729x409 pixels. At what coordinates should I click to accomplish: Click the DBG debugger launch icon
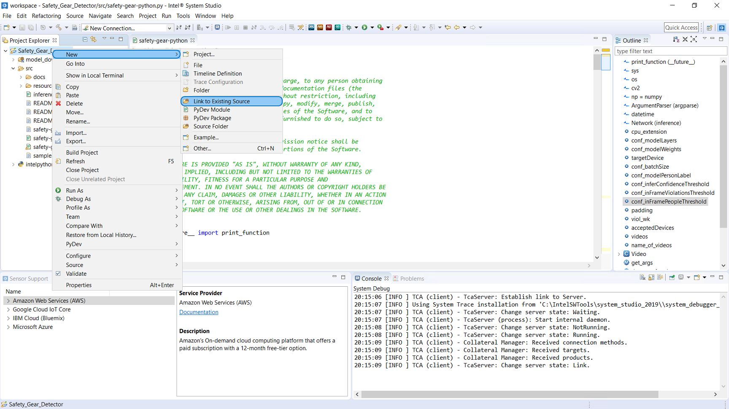(311, 27)
